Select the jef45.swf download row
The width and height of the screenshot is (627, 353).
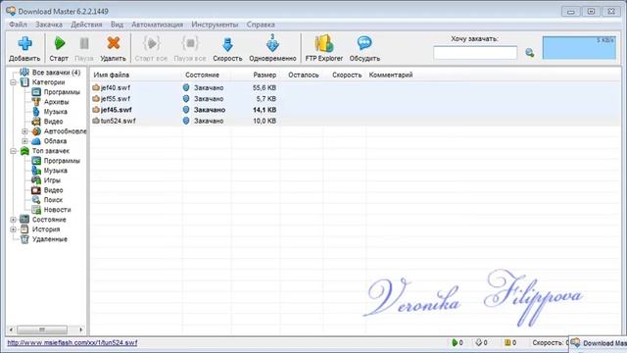click(355, 110)
